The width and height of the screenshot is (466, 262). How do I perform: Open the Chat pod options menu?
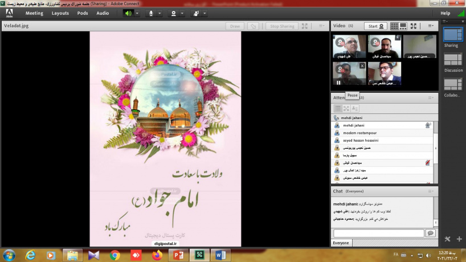(x=431, y=191)
